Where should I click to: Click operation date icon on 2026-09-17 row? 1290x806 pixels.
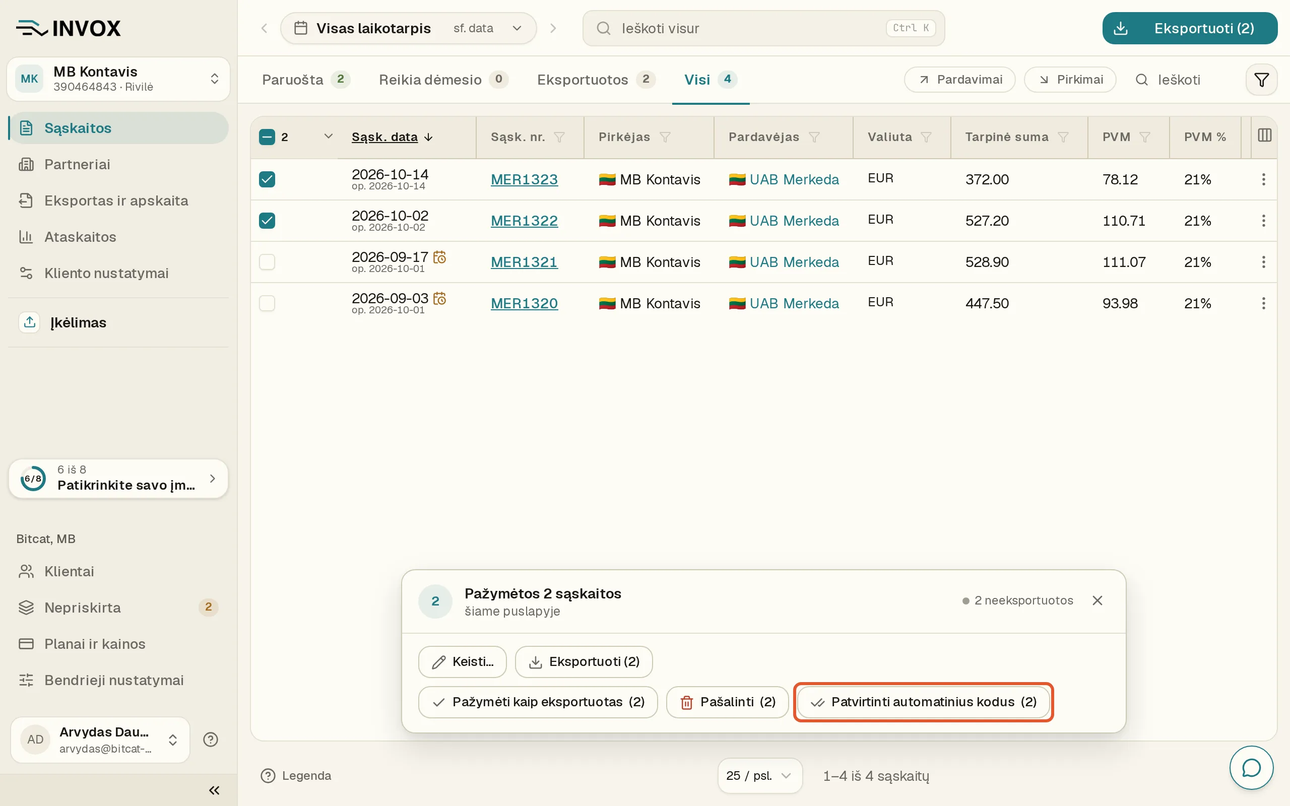(440, 257)
